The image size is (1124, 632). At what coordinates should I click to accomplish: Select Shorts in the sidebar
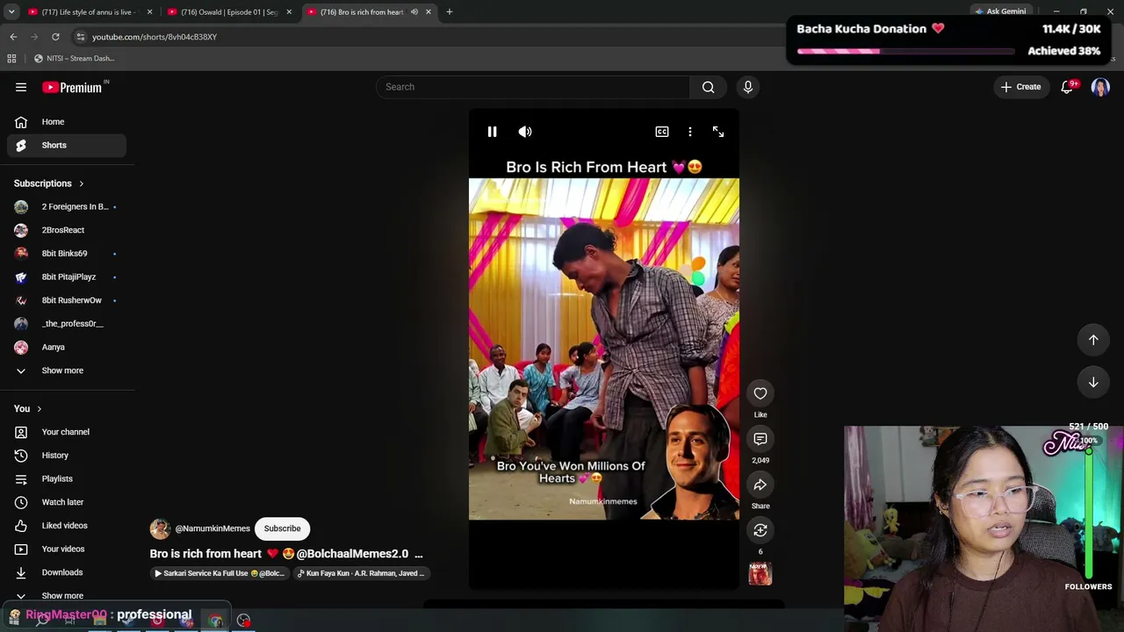pyautogui.click(x=67, y=145)
